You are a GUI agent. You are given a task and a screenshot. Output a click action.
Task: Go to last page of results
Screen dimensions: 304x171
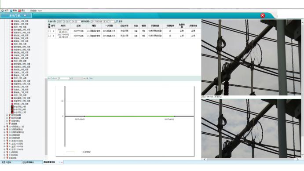[x=92, y=78]
